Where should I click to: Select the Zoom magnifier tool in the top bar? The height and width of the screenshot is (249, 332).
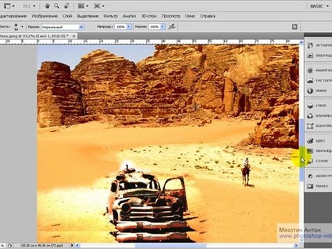pyautogui.click(x=57, y=6)
